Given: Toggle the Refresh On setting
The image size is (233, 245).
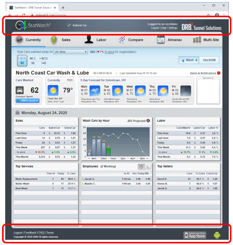Looking at the screenshot, I should click(x=77, y=26).
